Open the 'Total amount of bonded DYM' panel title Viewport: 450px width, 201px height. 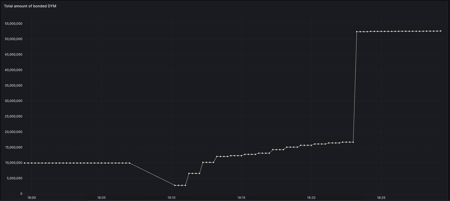30,7
